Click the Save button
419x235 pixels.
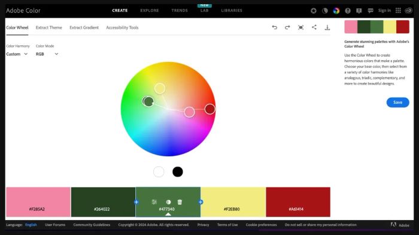click(397, 102)
